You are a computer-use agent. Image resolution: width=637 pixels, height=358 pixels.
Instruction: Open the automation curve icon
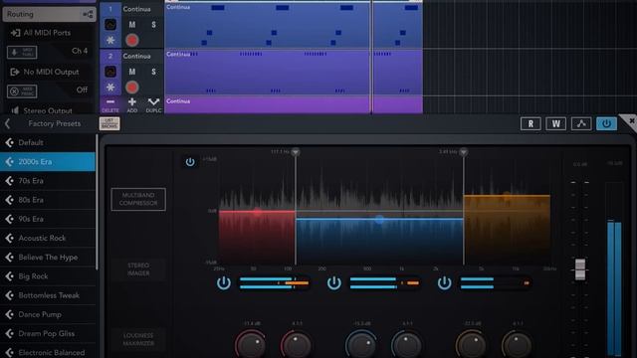pyautogui.click(x=581, y=123)
